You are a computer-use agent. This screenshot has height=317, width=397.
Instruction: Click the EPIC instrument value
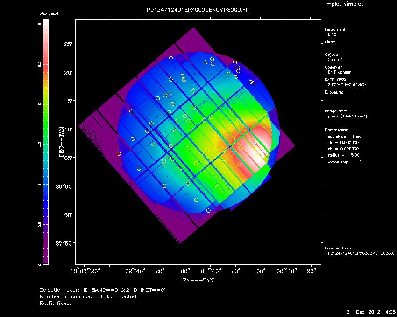(332, 34)
